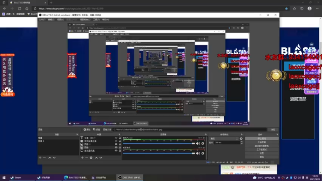Screen dimensions: 322x181
Task: Toggle lock on 文本 (GDI+) source
Action: pyautogui.click(x=120, y=138)
